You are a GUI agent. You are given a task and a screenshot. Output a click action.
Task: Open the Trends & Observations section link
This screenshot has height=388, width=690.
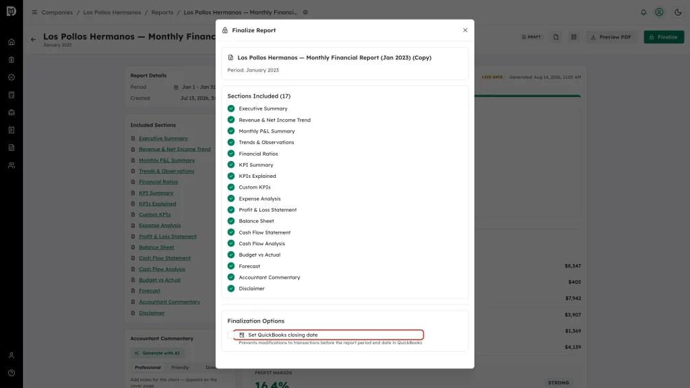[x=166, y=171]
